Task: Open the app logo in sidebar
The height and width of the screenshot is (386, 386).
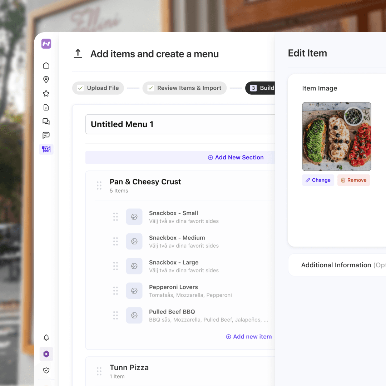Action: (x=46, y=44)
